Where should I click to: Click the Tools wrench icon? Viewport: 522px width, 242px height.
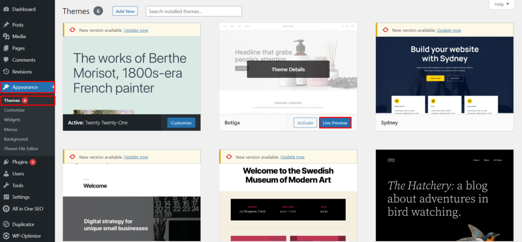[x=6, y=186]
